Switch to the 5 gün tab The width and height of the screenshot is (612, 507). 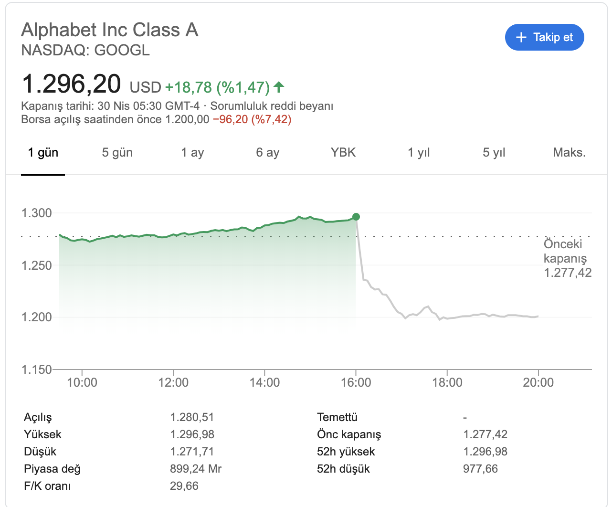117,153
